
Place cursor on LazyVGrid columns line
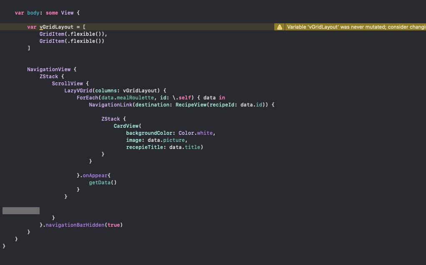click(115, 91)
